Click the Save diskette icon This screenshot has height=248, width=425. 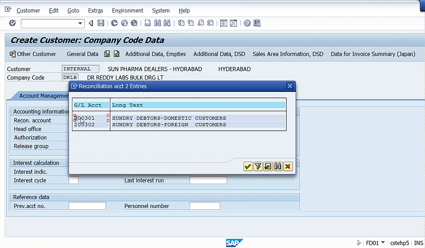[x=101, y=23]
